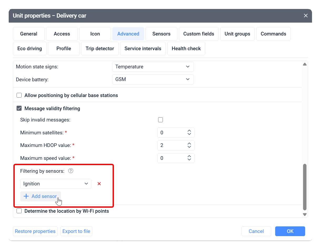This screenshot has height=249, width=322.
Task: Enable Determine the location by Wi-Fi points
Action: tap(19, 211)
